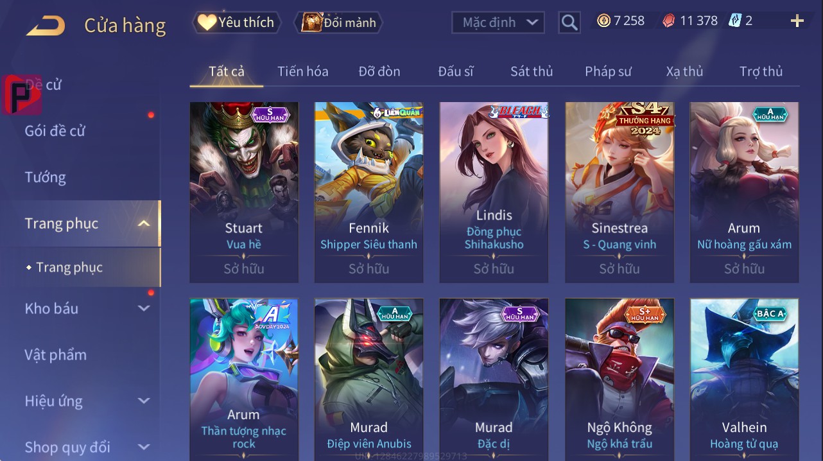This screenshot has height=461, width=823.
Task: Select the Tiến hóa tab
Action: [303, 71]
